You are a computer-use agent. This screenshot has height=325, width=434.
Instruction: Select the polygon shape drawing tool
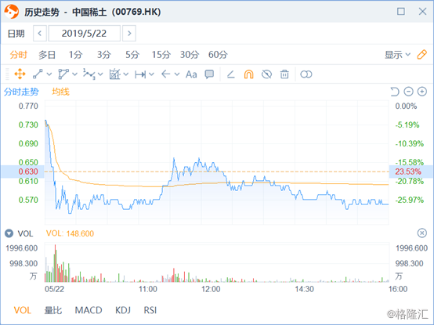(x=63, y=74)
